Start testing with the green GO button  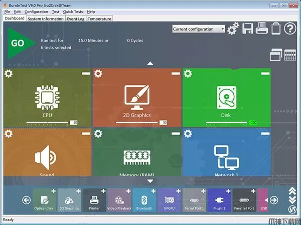[x=19, y=43]
